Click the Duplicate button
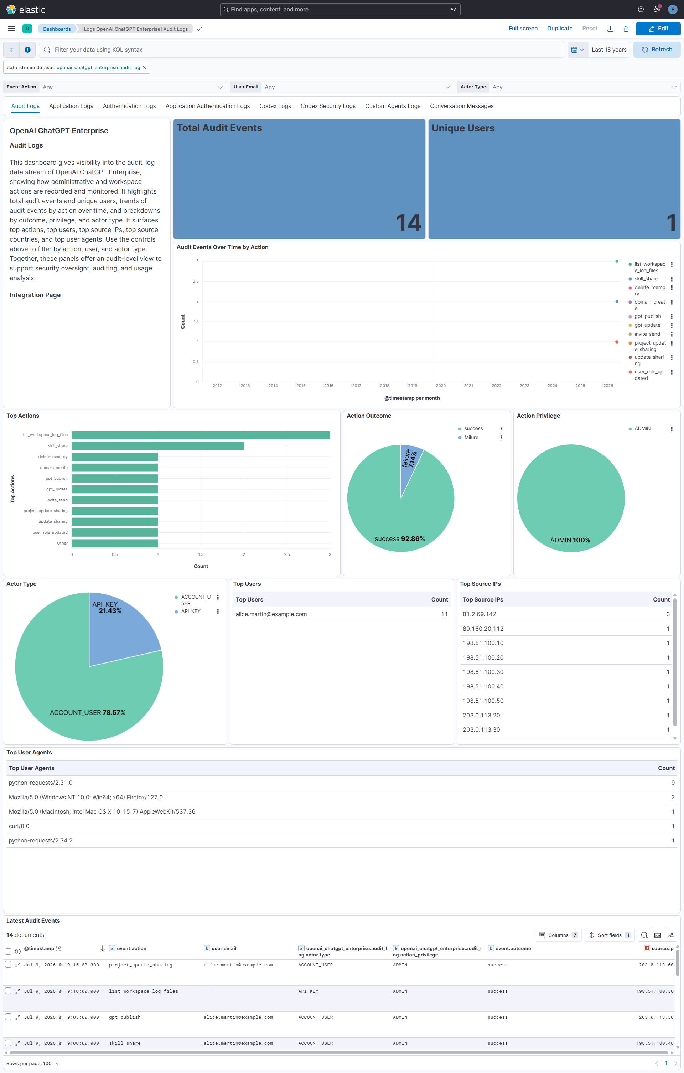This screenshot has width=684, height=1073. [x=560, y=29]
